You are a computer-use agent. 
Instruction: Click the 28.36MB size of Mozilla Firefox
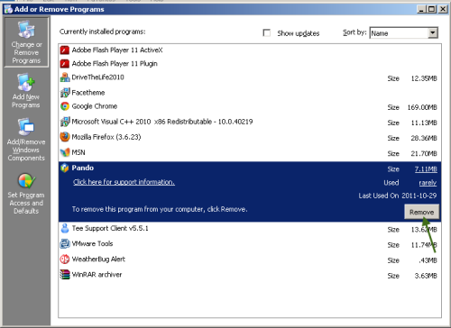tap(424, 138)
